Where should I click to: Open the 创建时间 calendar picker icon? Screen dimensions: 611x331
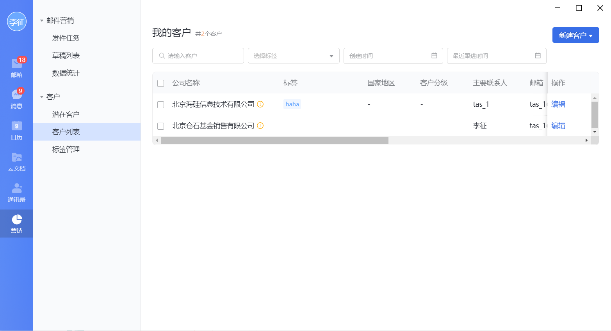tap(435, 56)
